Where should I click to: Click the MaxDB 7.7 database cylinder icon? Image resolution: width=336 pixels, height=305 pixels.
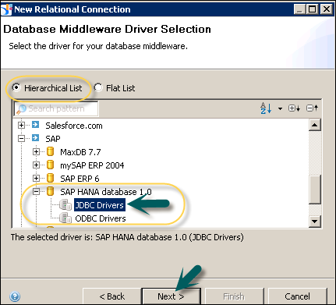point(51,151)
